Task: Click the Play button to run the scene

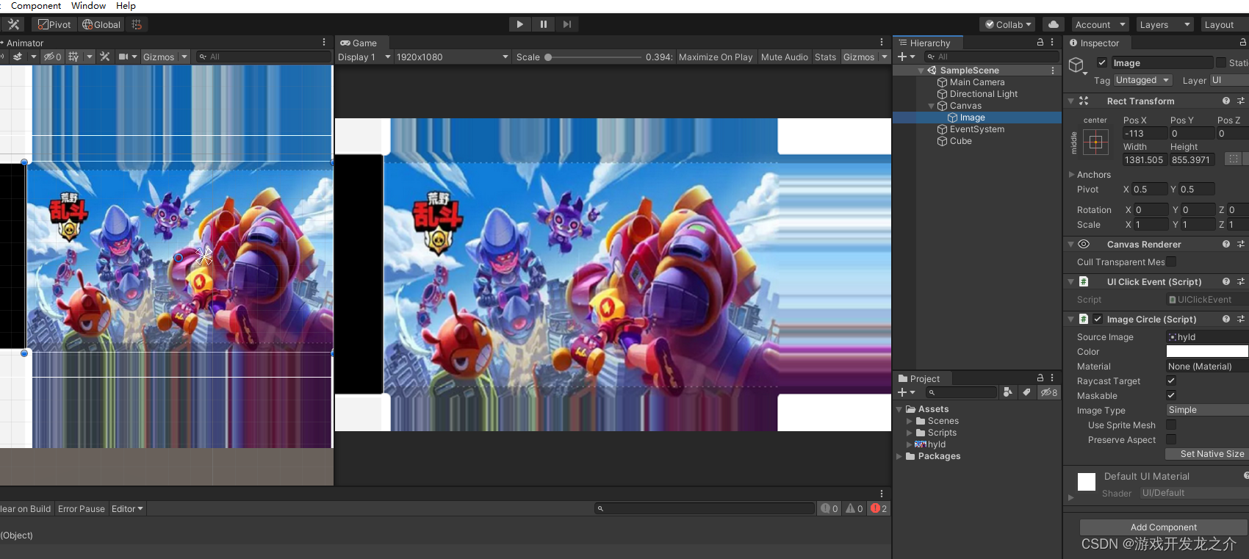Action: 519,24
